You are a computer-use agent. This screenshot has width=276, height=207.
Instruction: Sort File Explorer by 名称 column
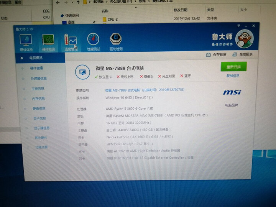click(x=105, y=11)
